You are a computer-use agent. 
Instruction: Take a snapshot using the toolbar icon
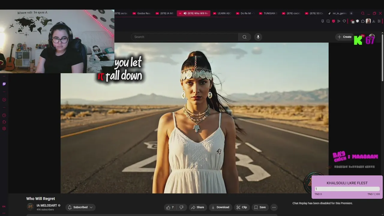328,21
